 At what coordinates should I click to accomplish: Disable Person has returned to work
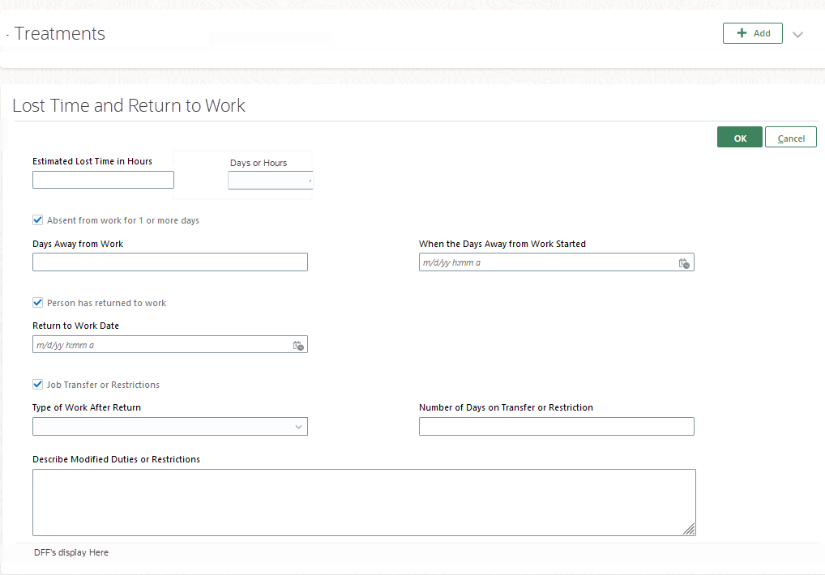point(37,302)
